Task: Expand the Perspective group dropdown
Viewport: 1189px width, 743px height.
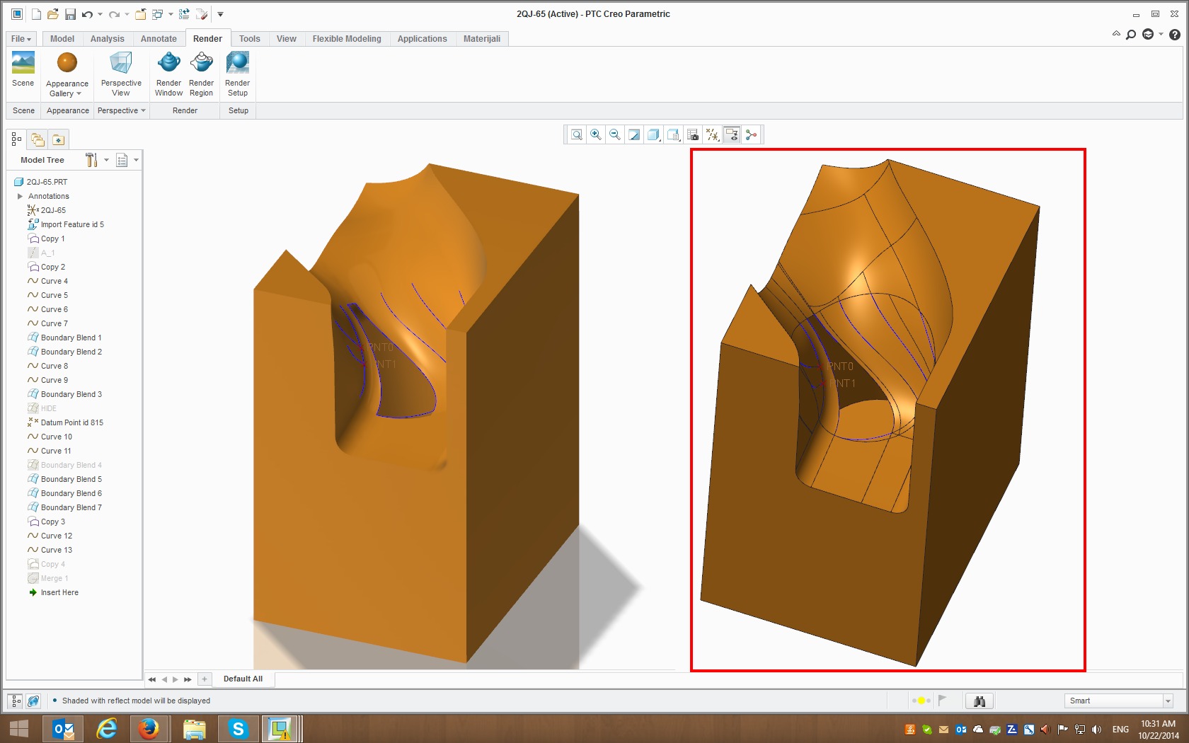Action: coord(143,110)
